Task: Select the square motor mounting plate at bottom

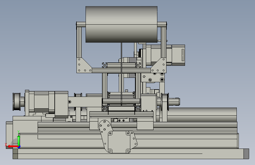Action: (x=119, y=142)
